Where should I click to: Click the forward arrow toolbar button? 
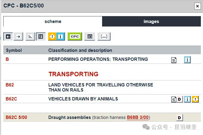(x=18, y=37)
